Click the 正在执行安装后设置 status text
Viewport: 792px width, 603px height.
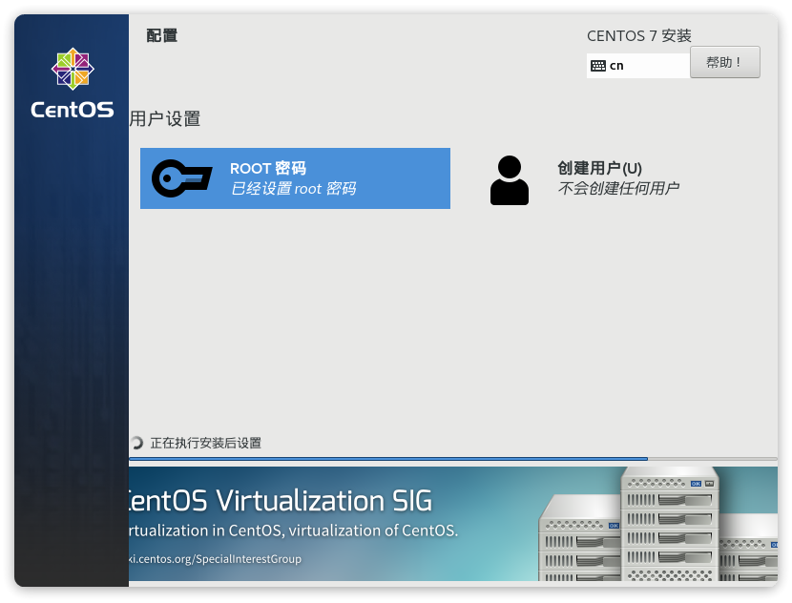(205, 443)
